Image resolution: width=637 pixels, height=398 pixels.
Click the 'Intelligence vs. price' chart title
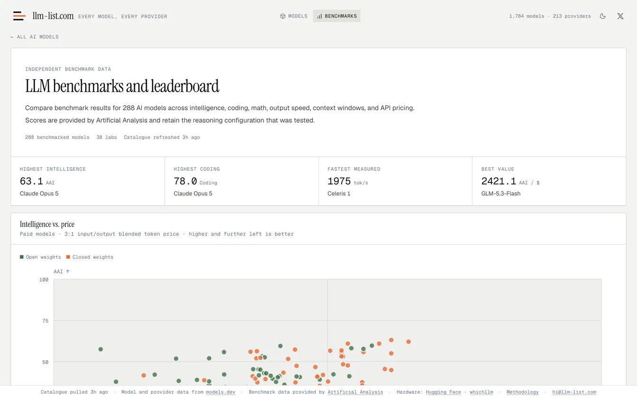coord(47,224)
